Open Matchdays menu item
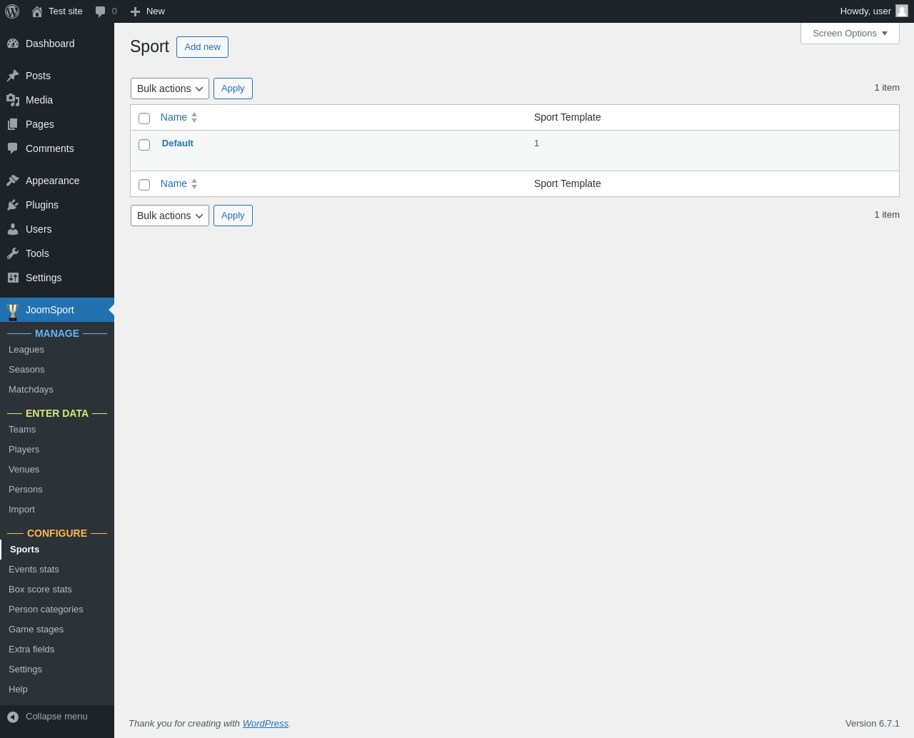This screenshot has height=738, width=914. coord(31,390)
